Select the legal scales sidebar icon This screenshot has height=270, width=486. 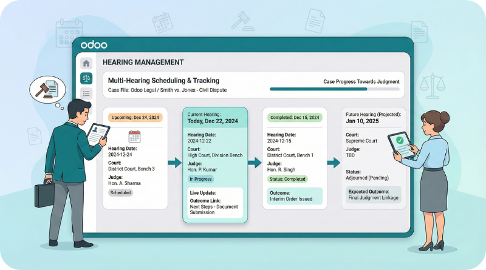coord(86,78)
